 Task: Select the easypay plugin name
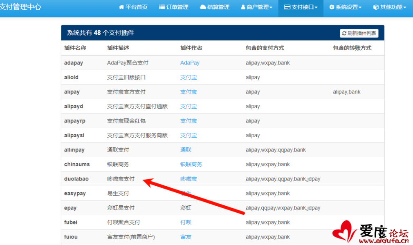click(75, 194)
